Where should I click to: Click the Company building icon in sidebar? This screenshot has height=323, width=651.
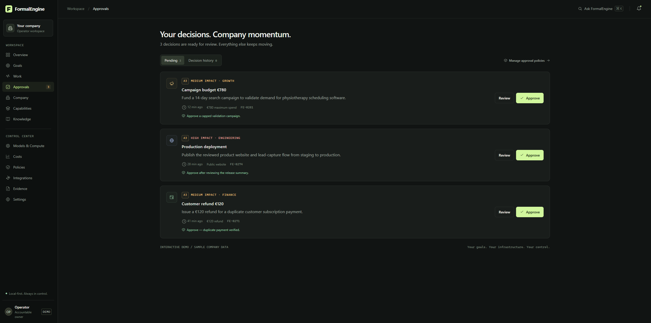(x=8, y=98)
